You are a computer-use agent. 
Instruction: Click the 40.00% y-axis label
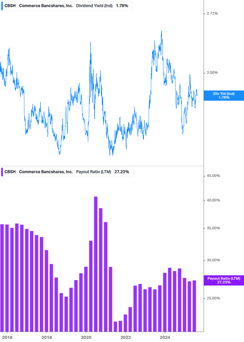pos(213,200)
